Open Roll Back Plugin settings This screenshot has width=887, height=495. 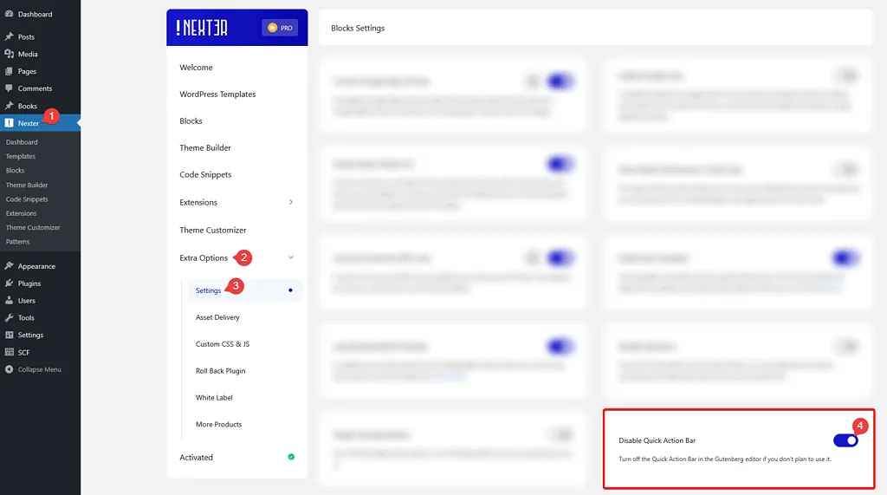[x=220, y=371]
